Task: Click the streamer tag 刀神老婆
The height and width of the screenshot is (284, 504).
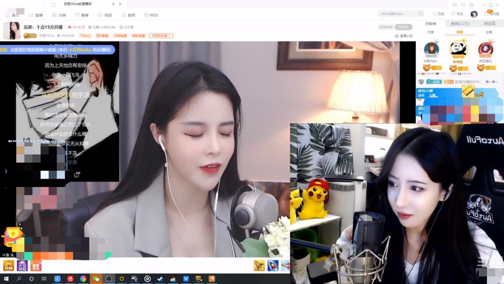Action: pyautogui.click(x=120, y=36)
